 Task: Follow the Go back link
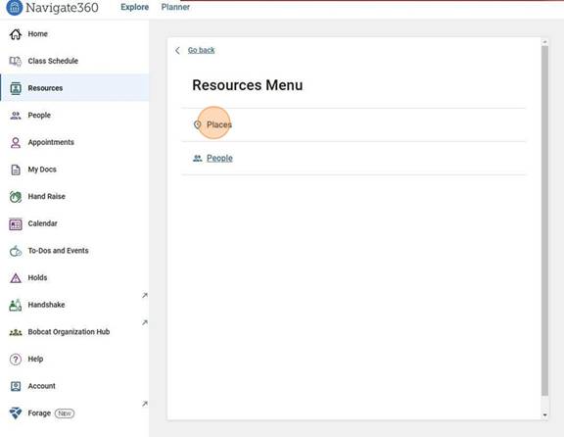201,50
